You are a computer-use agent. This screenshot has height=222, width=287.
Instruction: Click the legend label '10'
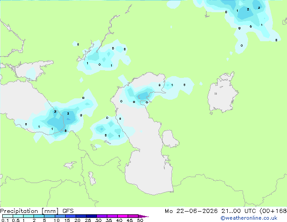[x=57, y=220]
